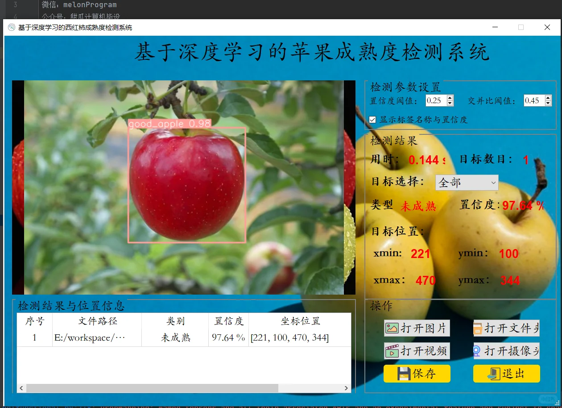Click the 置信度阈值 value field 0.25
Image resolution: width=562 pixels, height=408 pixels.
[435, 100]
